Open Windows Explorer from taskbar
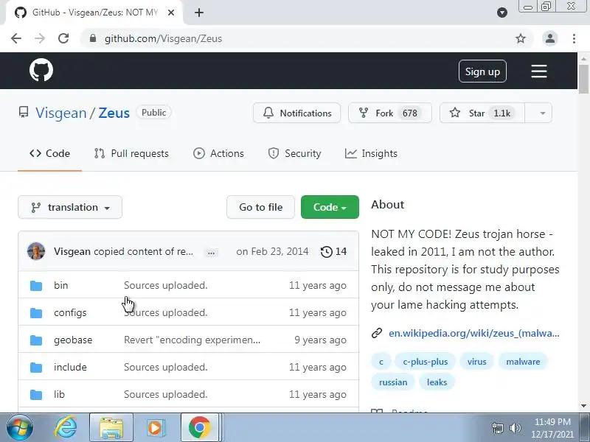 111,428
